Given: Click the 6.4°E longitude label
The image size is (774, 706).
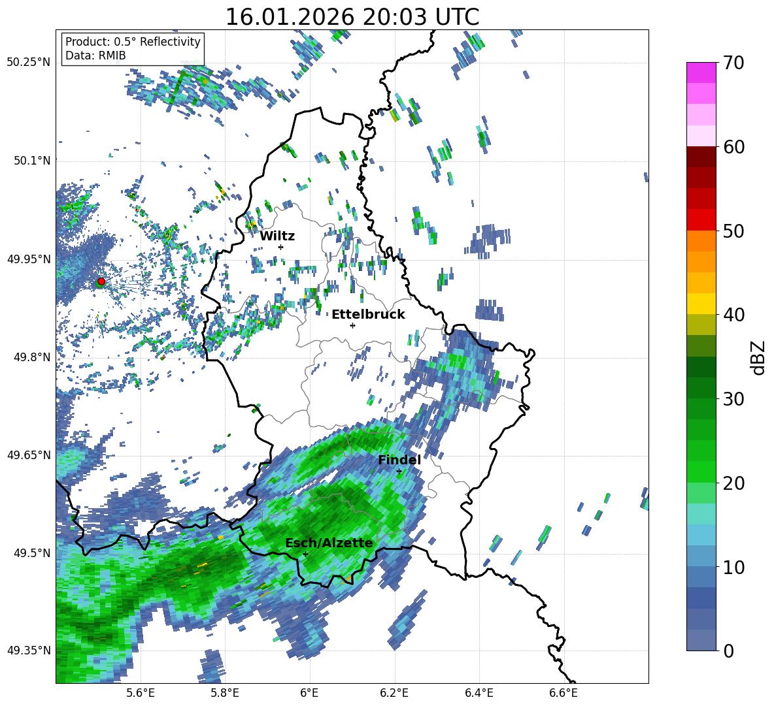Looking at the screenshot, I should click(x=479, y=693).
